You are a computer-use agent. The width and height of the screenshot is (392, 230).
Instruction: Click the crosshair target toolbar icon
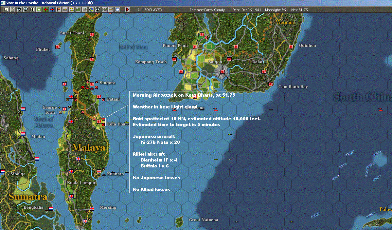tap(98, 10)
